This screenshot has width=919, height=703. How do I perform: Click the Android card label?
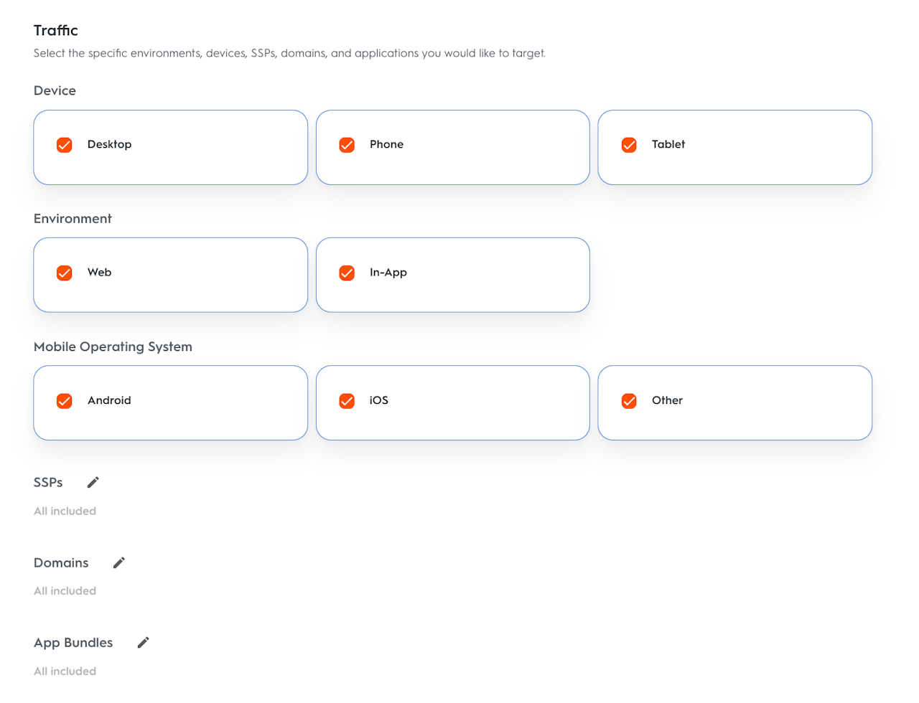pyautogui.click(x=109, y=400)
